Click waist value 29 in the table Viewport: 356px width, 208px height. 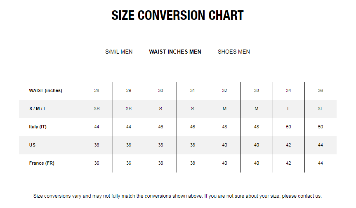(129, 90)
